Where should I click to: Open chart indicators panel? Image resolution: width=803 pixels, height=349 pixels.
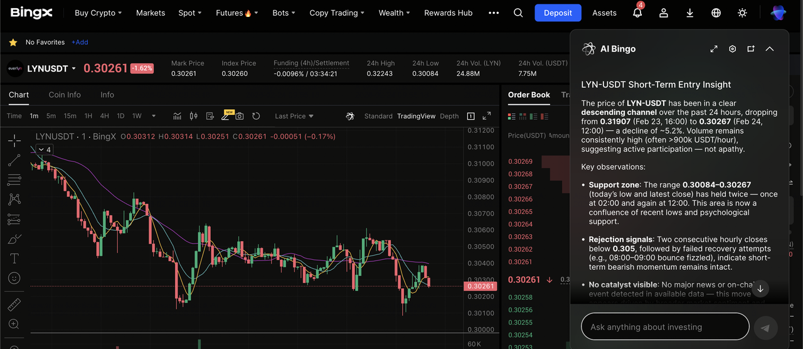click(x=178, y=116)
